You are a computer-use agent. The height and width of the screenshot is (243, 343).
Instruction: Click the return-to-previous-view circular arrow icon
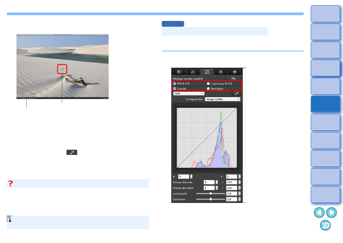tap(325, 225)
